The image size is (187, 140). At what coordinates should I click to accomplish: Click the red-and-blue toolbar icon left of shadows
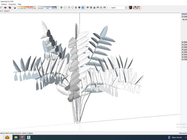(10, 8)
